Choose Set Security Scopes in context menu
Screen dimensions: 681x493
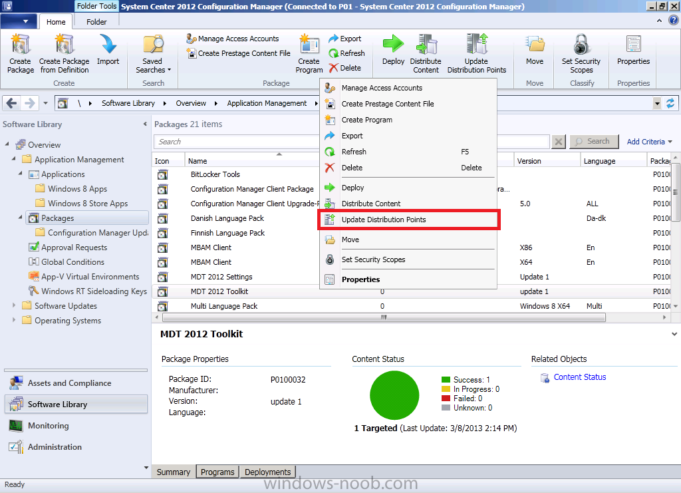[408, 259]
